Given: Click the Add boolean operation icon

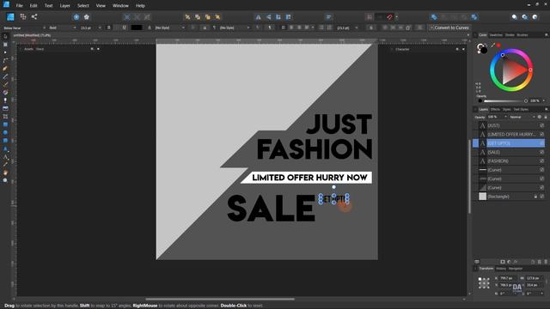Looking at the screenshot, I should [434, 17].
